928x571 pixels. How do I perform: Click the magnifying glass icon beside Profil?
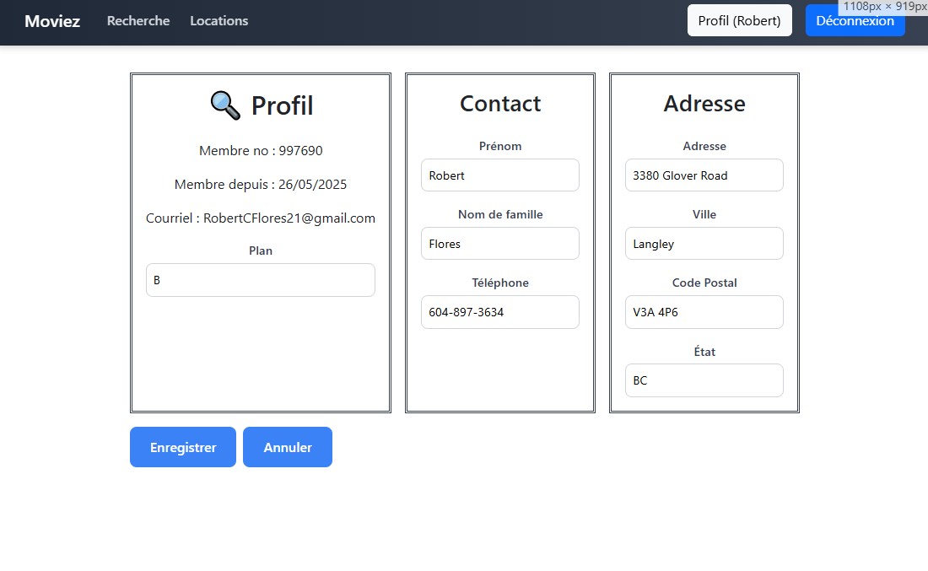(225, 105)
